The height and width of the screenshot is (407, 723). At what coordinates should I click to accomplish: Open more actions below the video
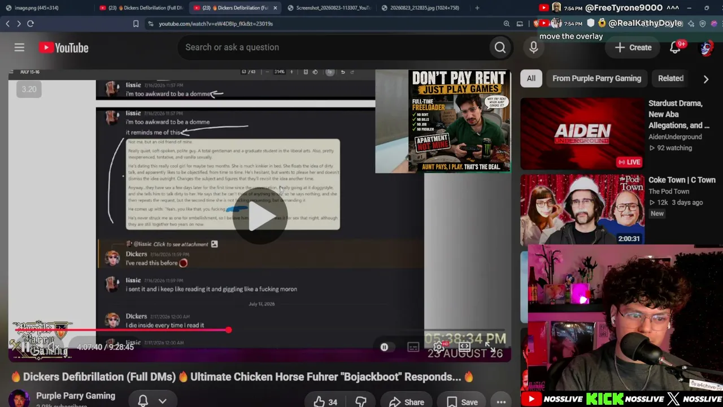point(501,402)
